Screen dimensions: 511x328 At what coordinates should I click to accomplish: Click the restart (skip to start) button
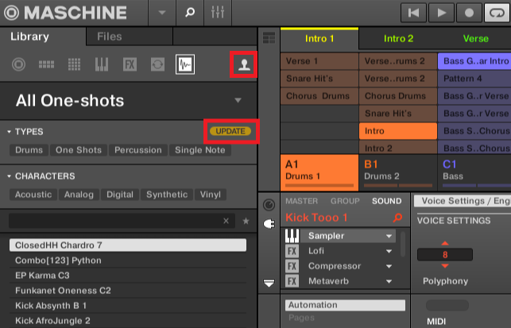pos(413,13)
